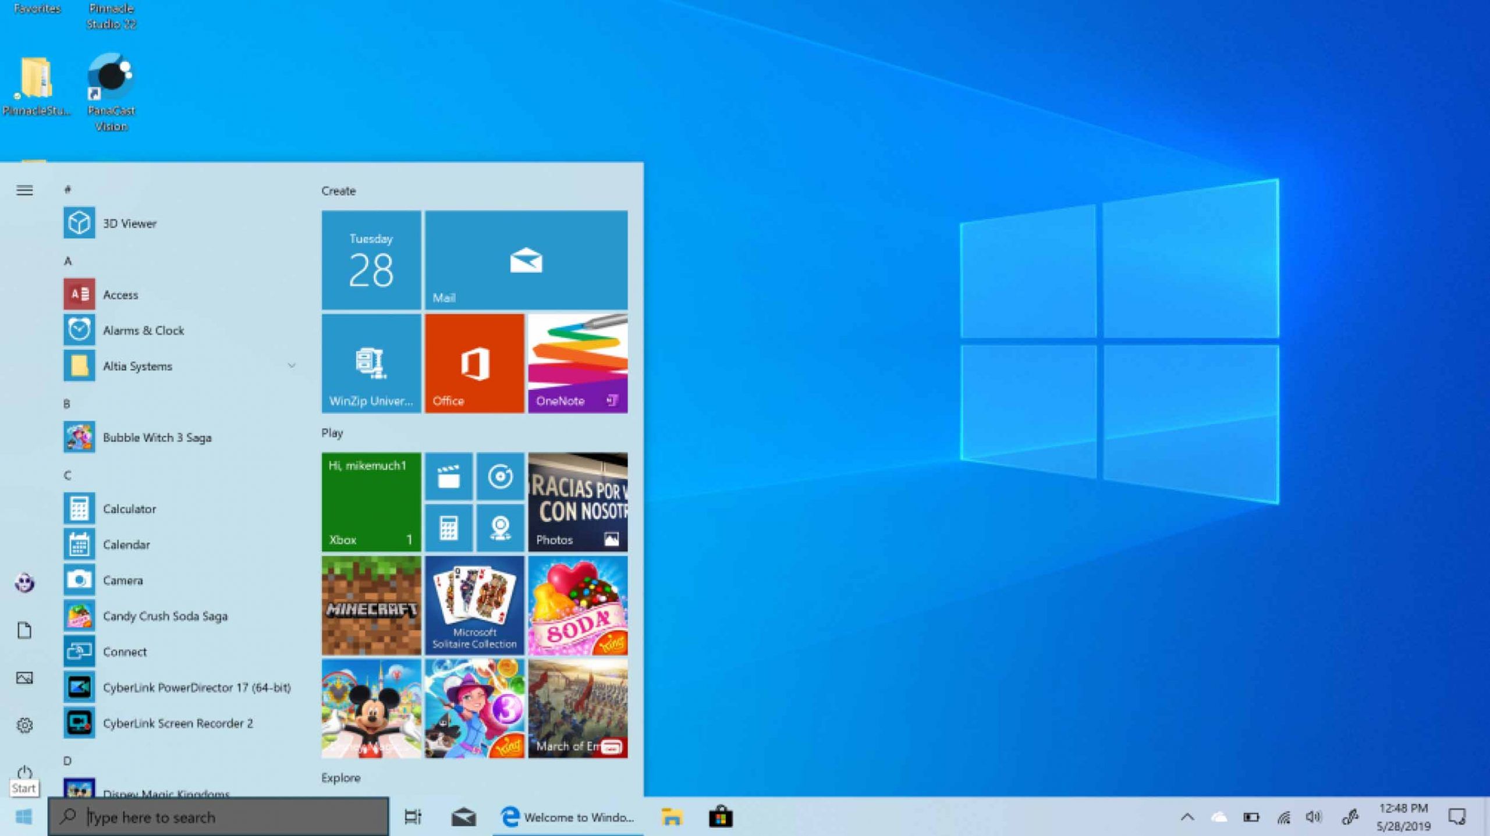The width and height of the screenshot is (1490, 836).
Task: Click the Show hidden icons chevron in system tray
Action: [1187, 817]
